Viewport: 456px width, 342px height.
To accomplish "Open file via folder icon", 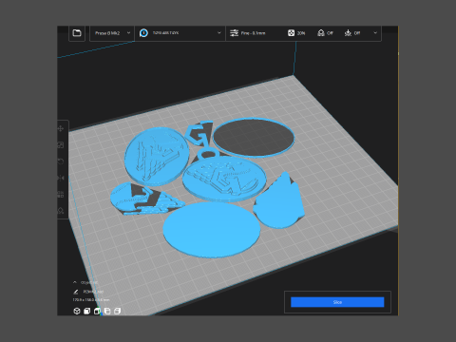I will pos(77,33).
